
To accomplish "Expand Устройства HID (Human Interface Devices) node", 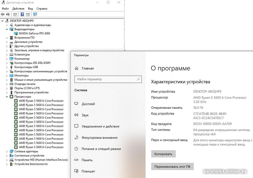I will tap(7, 160).
